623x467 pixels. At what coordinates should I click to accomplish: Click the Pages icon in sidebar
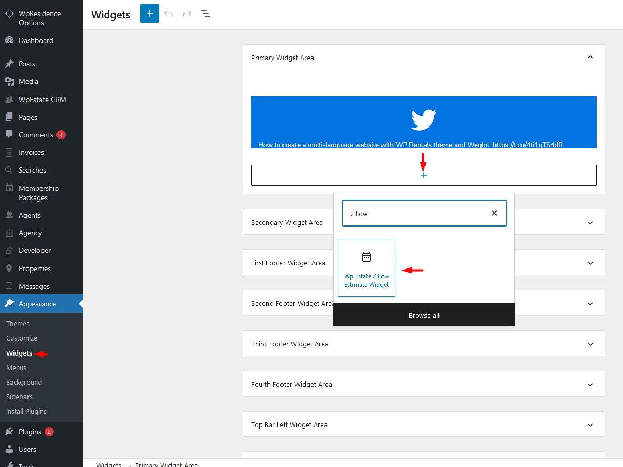point(9,117)
